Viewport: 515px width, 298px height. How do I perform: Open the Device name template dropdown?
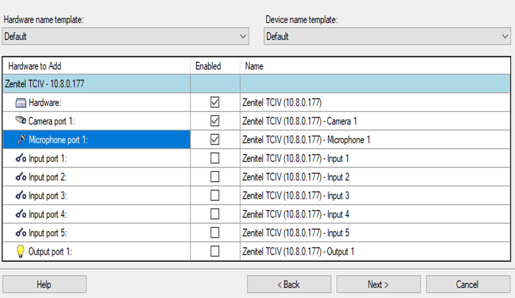387,37
